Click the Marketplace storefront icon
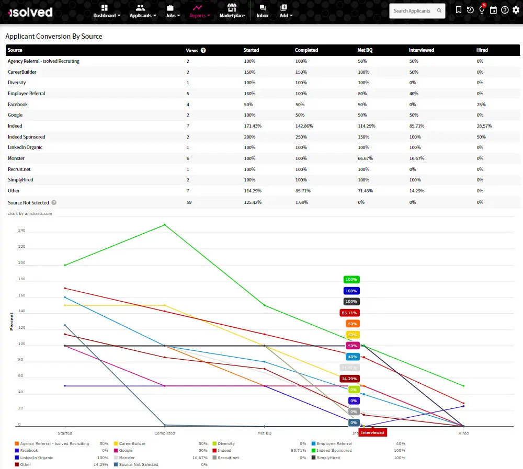This screenshot has width=523, height=469. [x=232, y=7]
